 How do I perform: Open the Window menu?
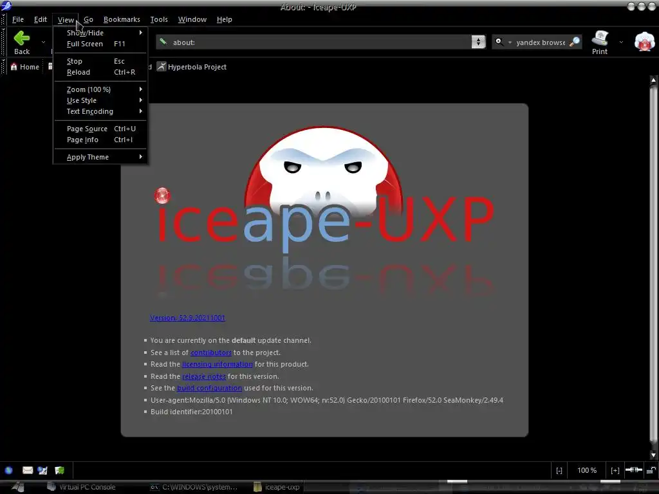[x=192, y=19]
